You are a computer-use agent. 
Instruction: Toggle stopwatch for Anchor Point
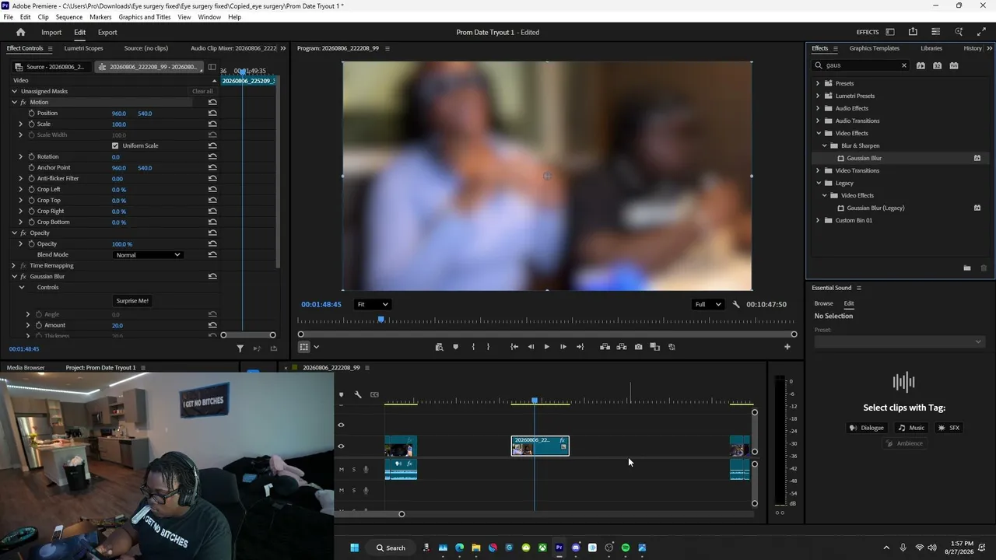pyautogui.click(x=31, y=168)
